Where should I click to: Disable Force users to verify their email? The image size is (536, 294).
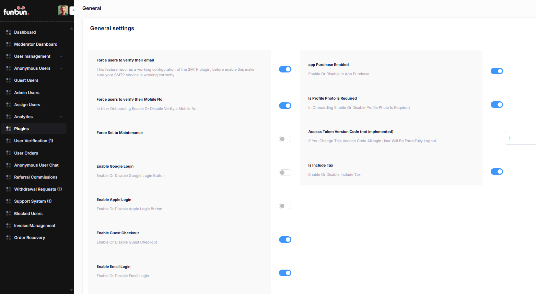(285, 69)
